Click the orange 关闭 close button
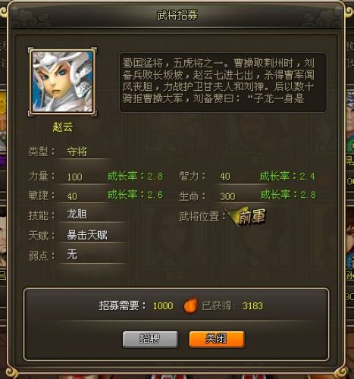The width and height of the screenshot is (354, 379). tap(217, 339)
